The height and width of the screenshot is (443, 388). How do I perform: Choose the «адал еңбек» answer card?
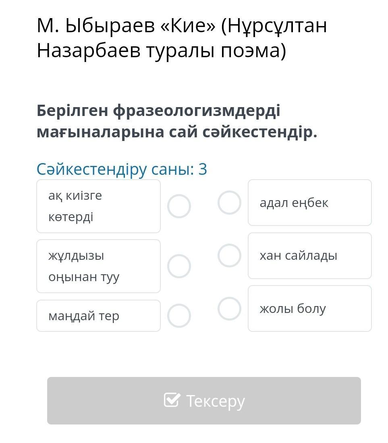(x=309, y=203)
